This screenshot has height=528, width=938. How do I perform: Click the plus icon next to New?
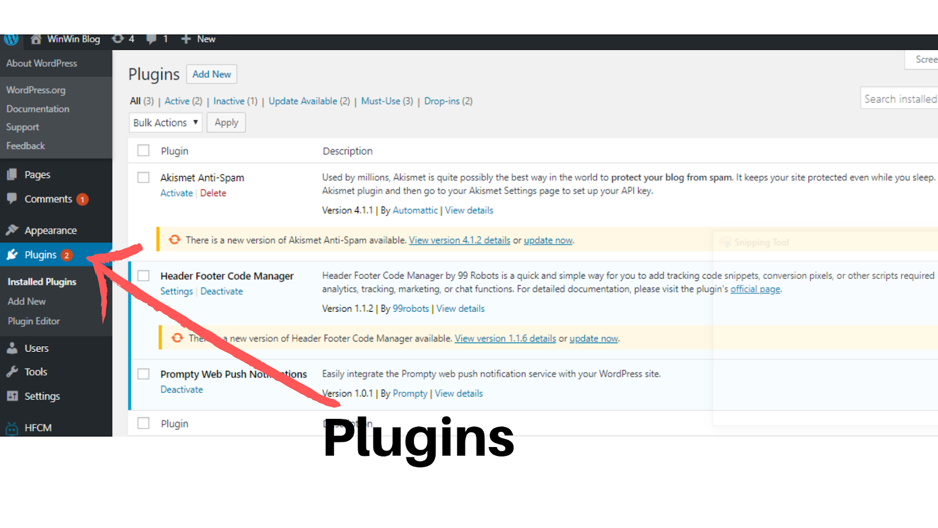186,39
